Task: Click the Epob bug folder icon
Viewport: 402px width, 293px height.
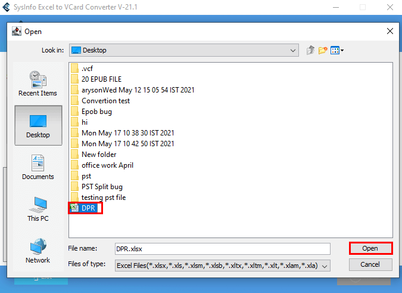Action: (x=74, y=112)
